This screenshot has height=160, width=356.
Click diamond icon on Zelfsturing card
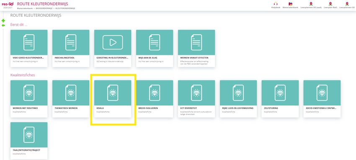(x=280, y=93)
